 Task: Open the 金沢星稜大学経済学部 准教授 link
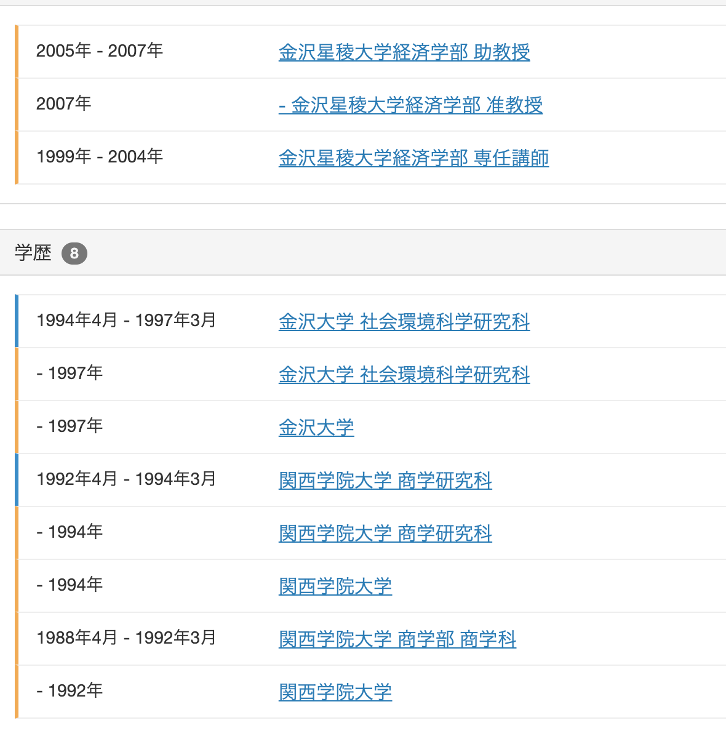click(x=411, y=105)
